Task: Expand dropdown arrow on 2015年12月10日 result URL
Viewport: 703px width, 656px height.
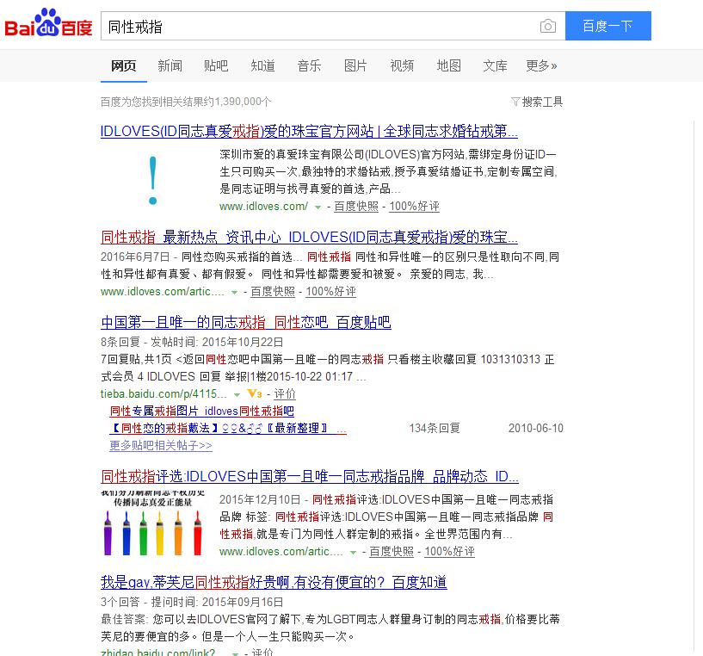Action: [x=353, y=553]
